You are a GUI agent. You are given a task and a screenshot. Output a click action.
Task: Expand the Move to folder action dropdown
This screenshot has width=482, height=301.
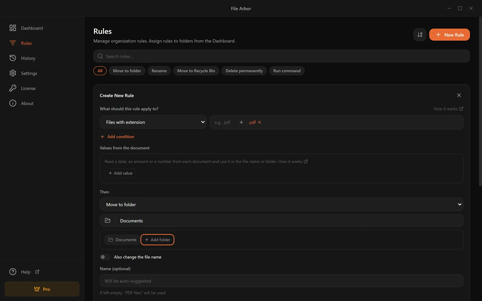[x=281, y=204]
